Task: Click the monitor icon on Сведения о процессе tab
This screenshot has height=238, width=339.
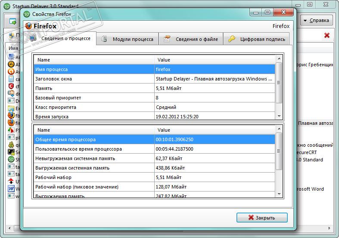Action: click(x=33, y=38)
